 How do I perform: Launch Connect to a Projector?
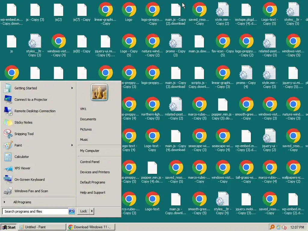tap(38, 100)
